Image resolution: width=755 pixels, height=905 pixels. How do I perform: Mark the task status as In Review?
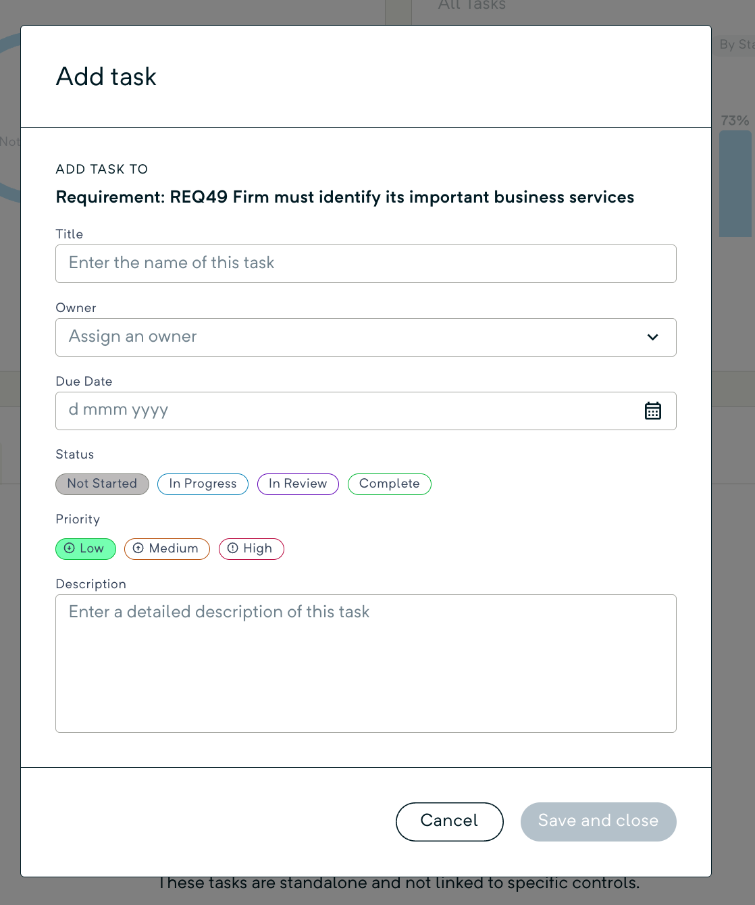coord(298,484)
